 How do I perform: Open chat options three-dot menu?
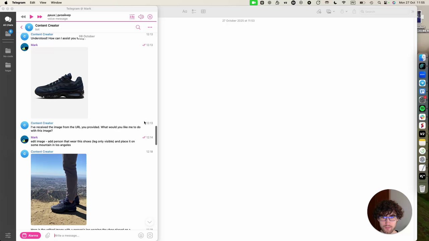150,27
